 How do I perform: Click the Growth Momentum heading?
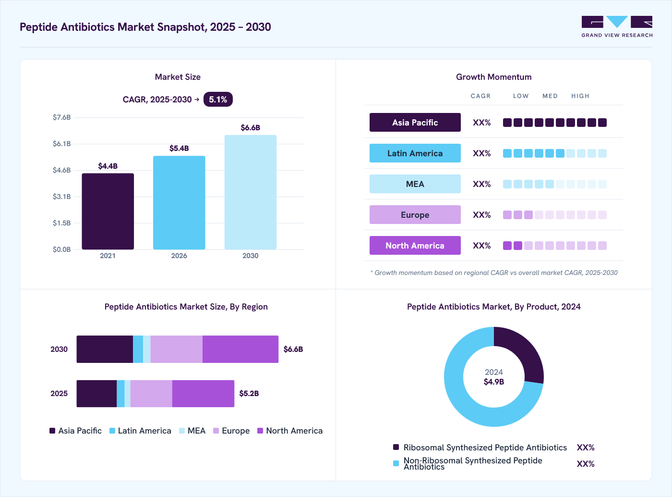(494, 77)
